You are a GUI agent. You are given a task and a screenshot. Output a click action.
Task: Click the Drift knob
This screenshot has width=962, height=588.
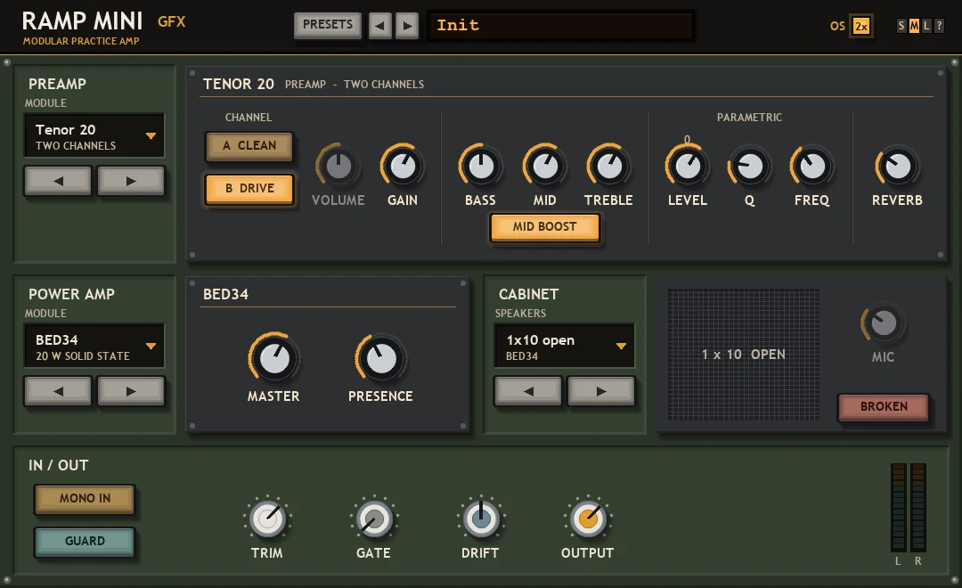480,519
